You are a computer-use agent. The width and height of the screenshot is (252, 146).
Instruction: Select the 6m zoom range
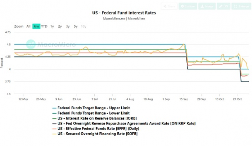pyautogui.click(x=36, y=26)
